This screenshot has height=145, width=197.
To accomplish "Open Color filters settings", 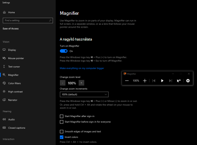I will pyautogui.click(x=14, y=83).
